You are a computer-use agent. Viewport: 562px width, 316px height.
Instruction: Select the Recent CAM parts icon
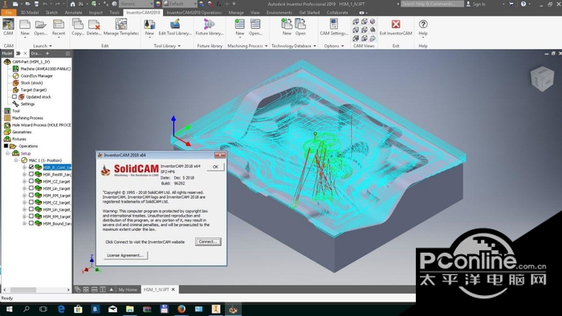59,27
